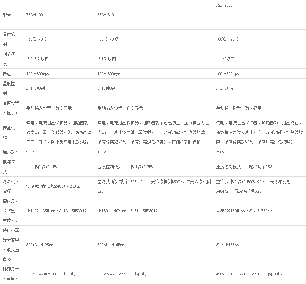
Task: Click the PSL-1400 model cell
Action: [x=35, y=15]
